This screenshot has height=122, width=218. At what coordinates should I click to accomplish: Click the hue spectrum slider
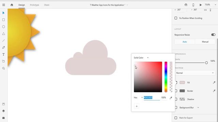tap(166, 77)
